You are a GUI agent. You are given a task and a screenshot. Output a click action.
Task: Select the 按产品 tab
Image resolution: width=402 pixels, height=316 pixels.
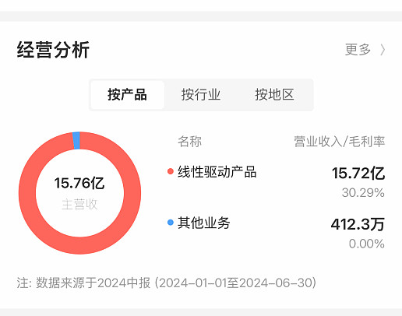[x=128, y=95]
